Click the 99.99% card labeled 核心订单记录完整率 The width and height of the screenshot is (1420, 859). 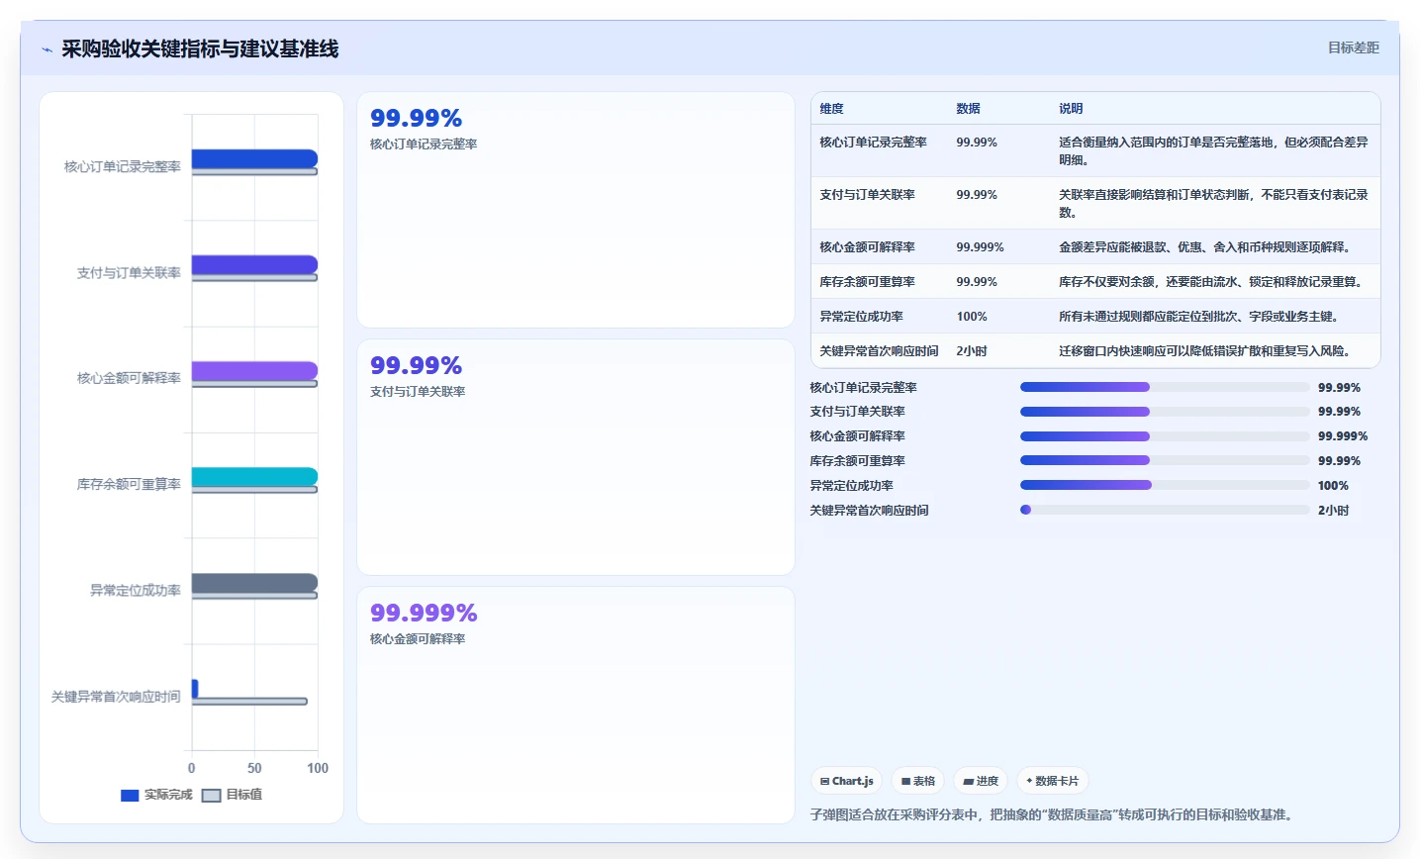tap(575, 209)
